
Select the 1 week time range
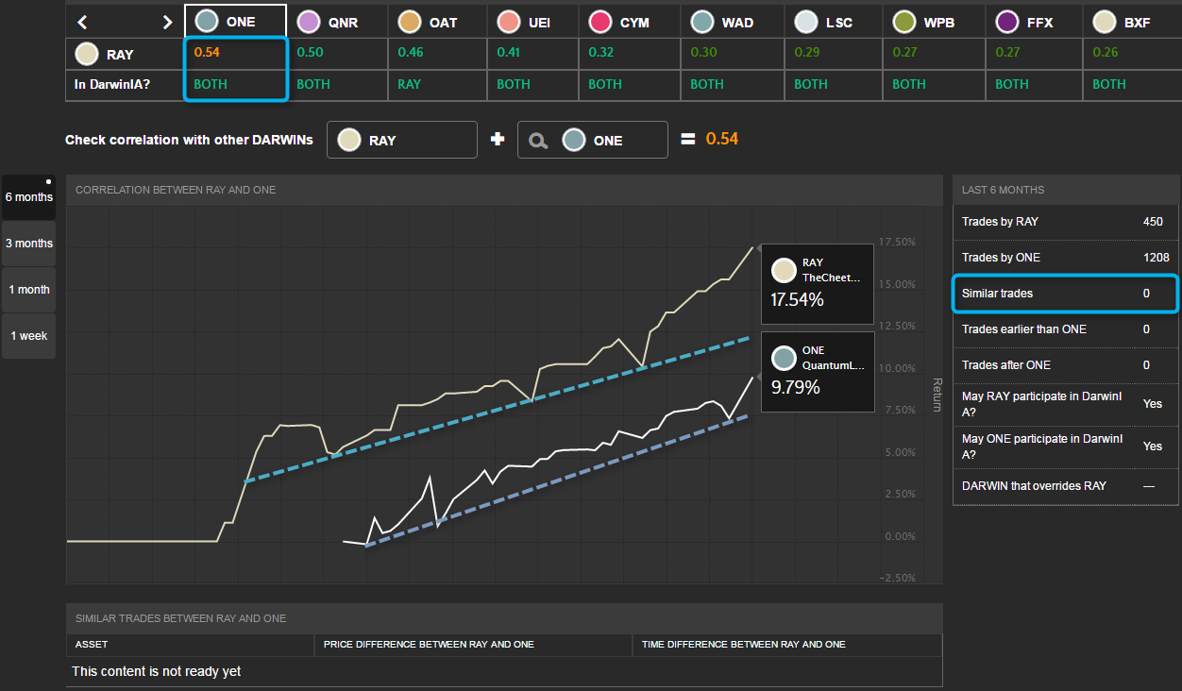coord(28,336)
